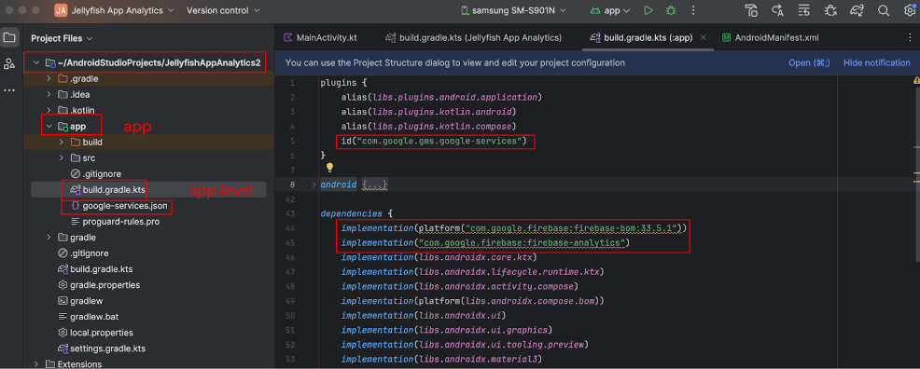Attach debugger to Android process icon
Screen dimensions: 920x369
coord(830,10)
